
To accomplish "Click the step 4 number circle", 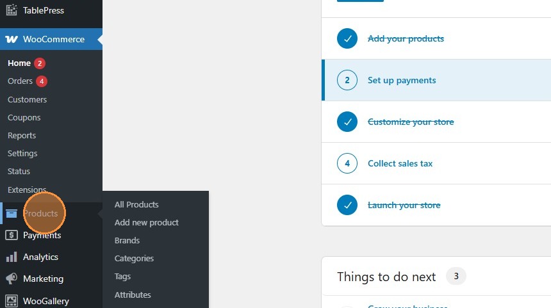I will pyautogui.click(x=347, y=163).
